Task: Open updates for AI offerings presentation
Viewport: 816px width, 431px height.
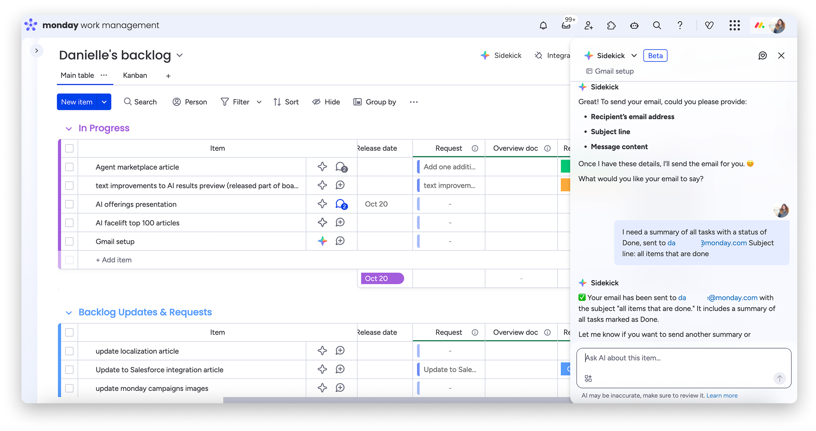Action: click(341, 204)
